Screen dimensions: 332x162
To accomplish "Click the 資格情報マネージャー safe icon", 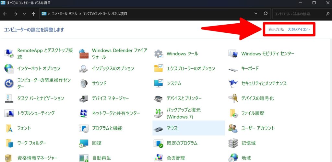I will tap(9, 158).
